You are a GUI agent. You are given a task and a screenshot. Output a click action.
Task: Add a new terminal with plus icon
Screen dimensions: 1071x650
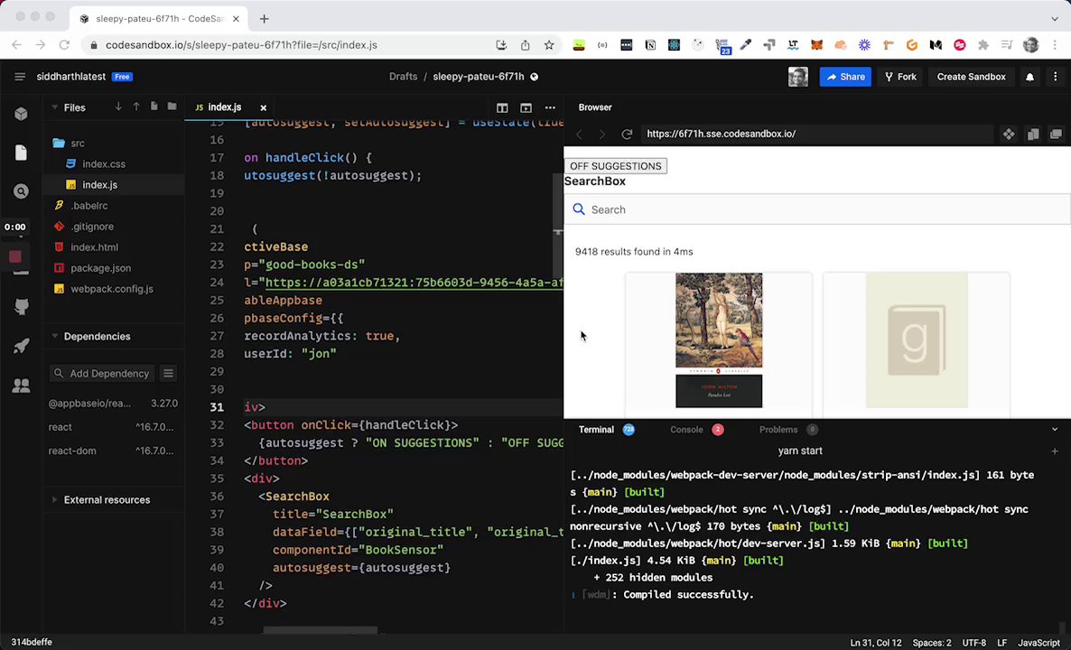click(x=1055, y=450)
